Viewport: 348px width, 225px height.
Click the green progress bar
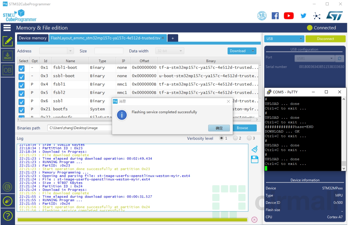pos(132,220)
